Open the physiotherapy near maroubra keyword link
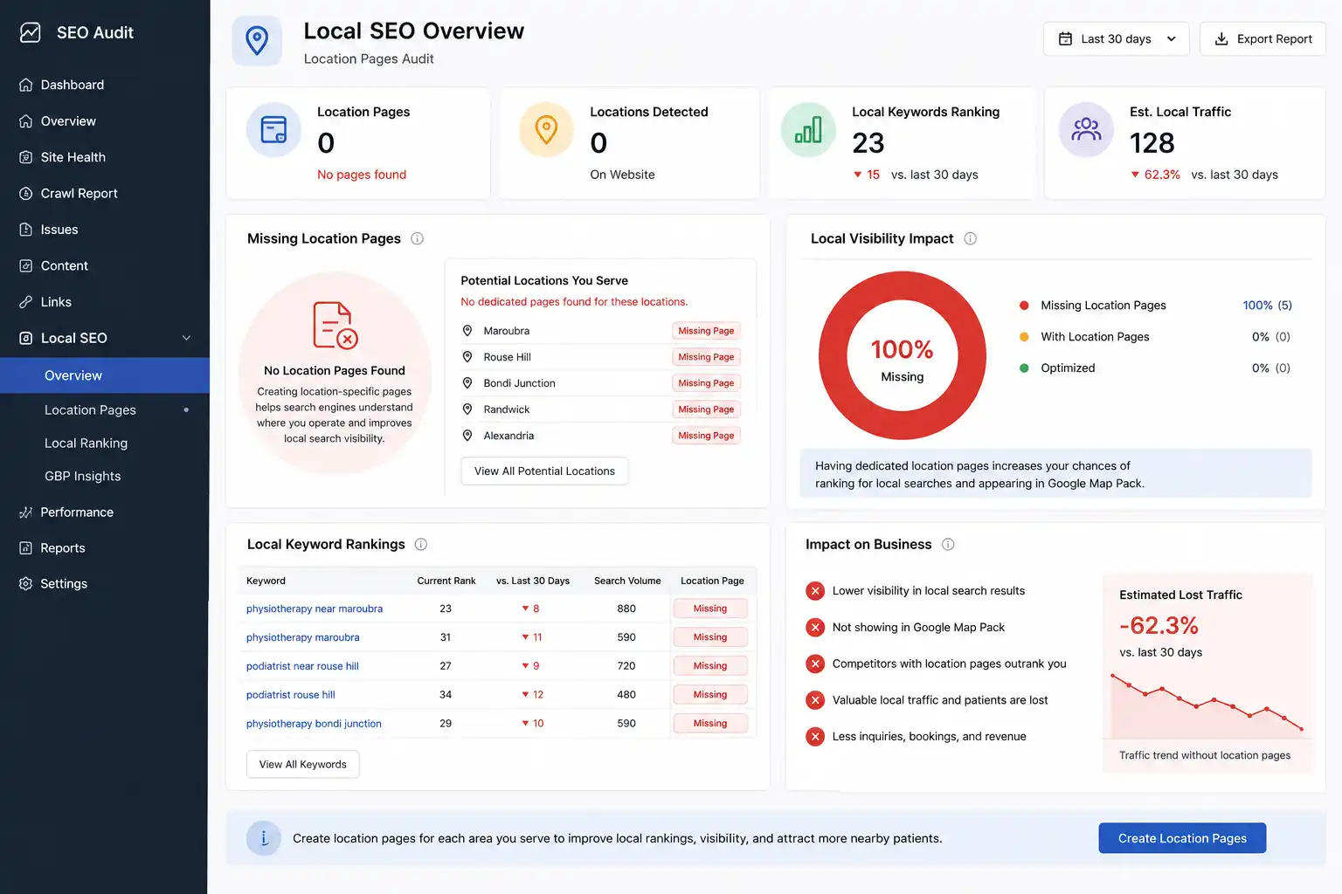The height and width of the screenshot is (894, 1342). [x=315, y=609]
